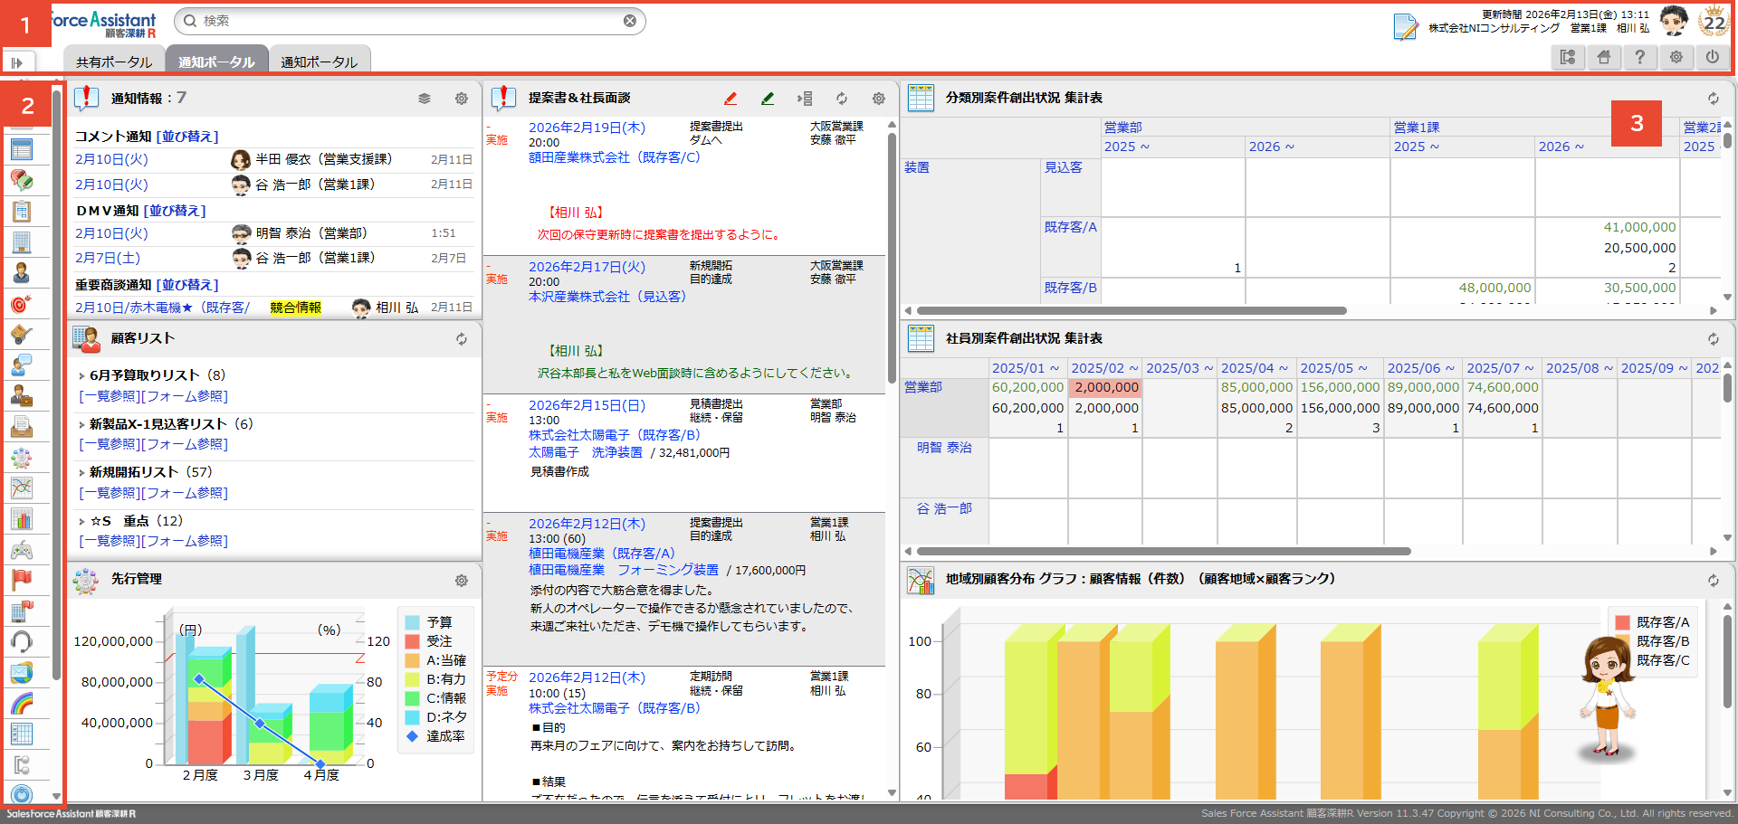Refresh the 顧客リスト panel
Screen dimensions: 1738x824
pos(462,339)
